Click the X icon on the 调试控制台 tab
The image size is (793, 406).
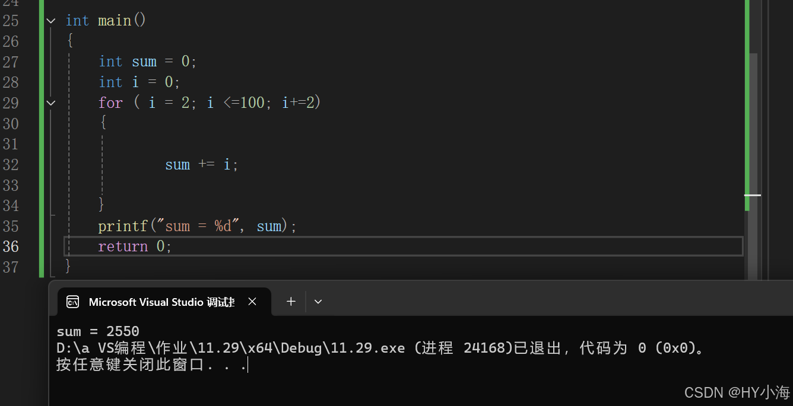(x=252, y=302)
